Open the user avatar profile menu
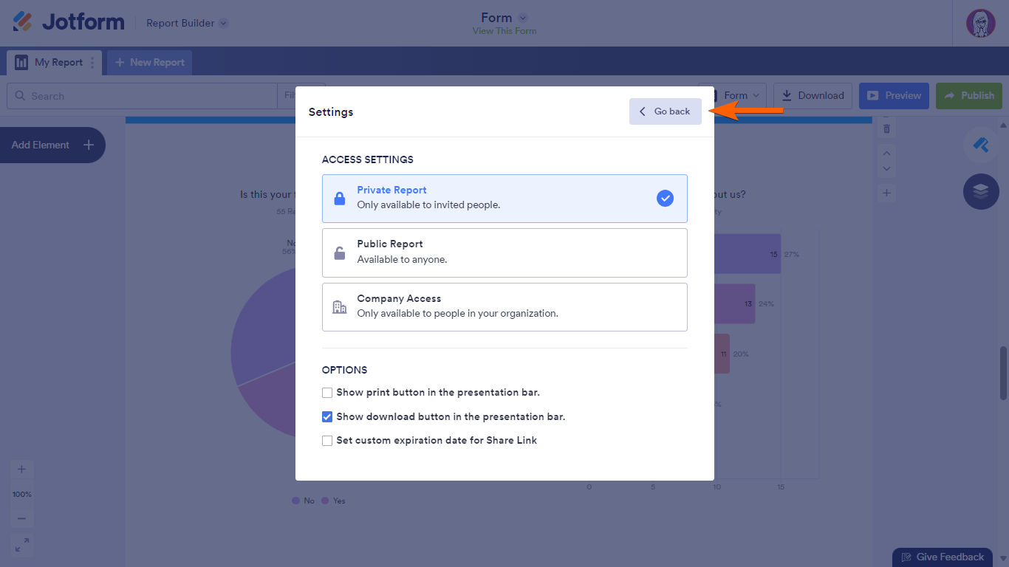 (980, 23)
